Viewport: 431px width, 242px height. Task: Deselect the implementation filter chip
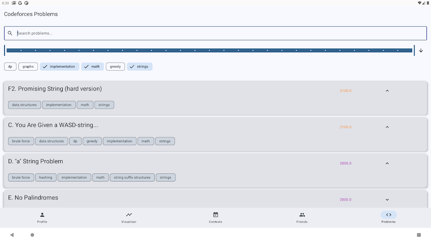[x=59, y=67]
